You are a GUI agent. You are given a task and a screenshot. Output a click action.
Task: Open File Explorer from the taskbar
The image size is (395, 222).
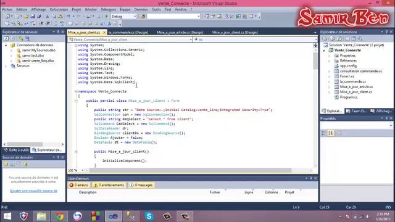pos(41,216)
